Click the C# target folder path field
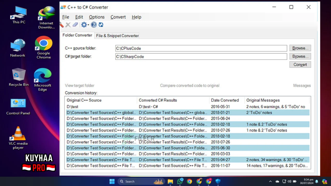The height and width of the screenshot is (186, 331). click(201, 57)
